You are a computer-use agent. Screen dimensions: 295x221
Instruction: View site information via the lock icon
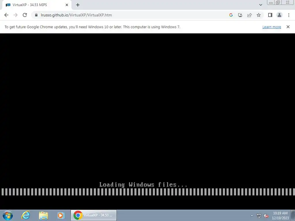click(36, 15)
